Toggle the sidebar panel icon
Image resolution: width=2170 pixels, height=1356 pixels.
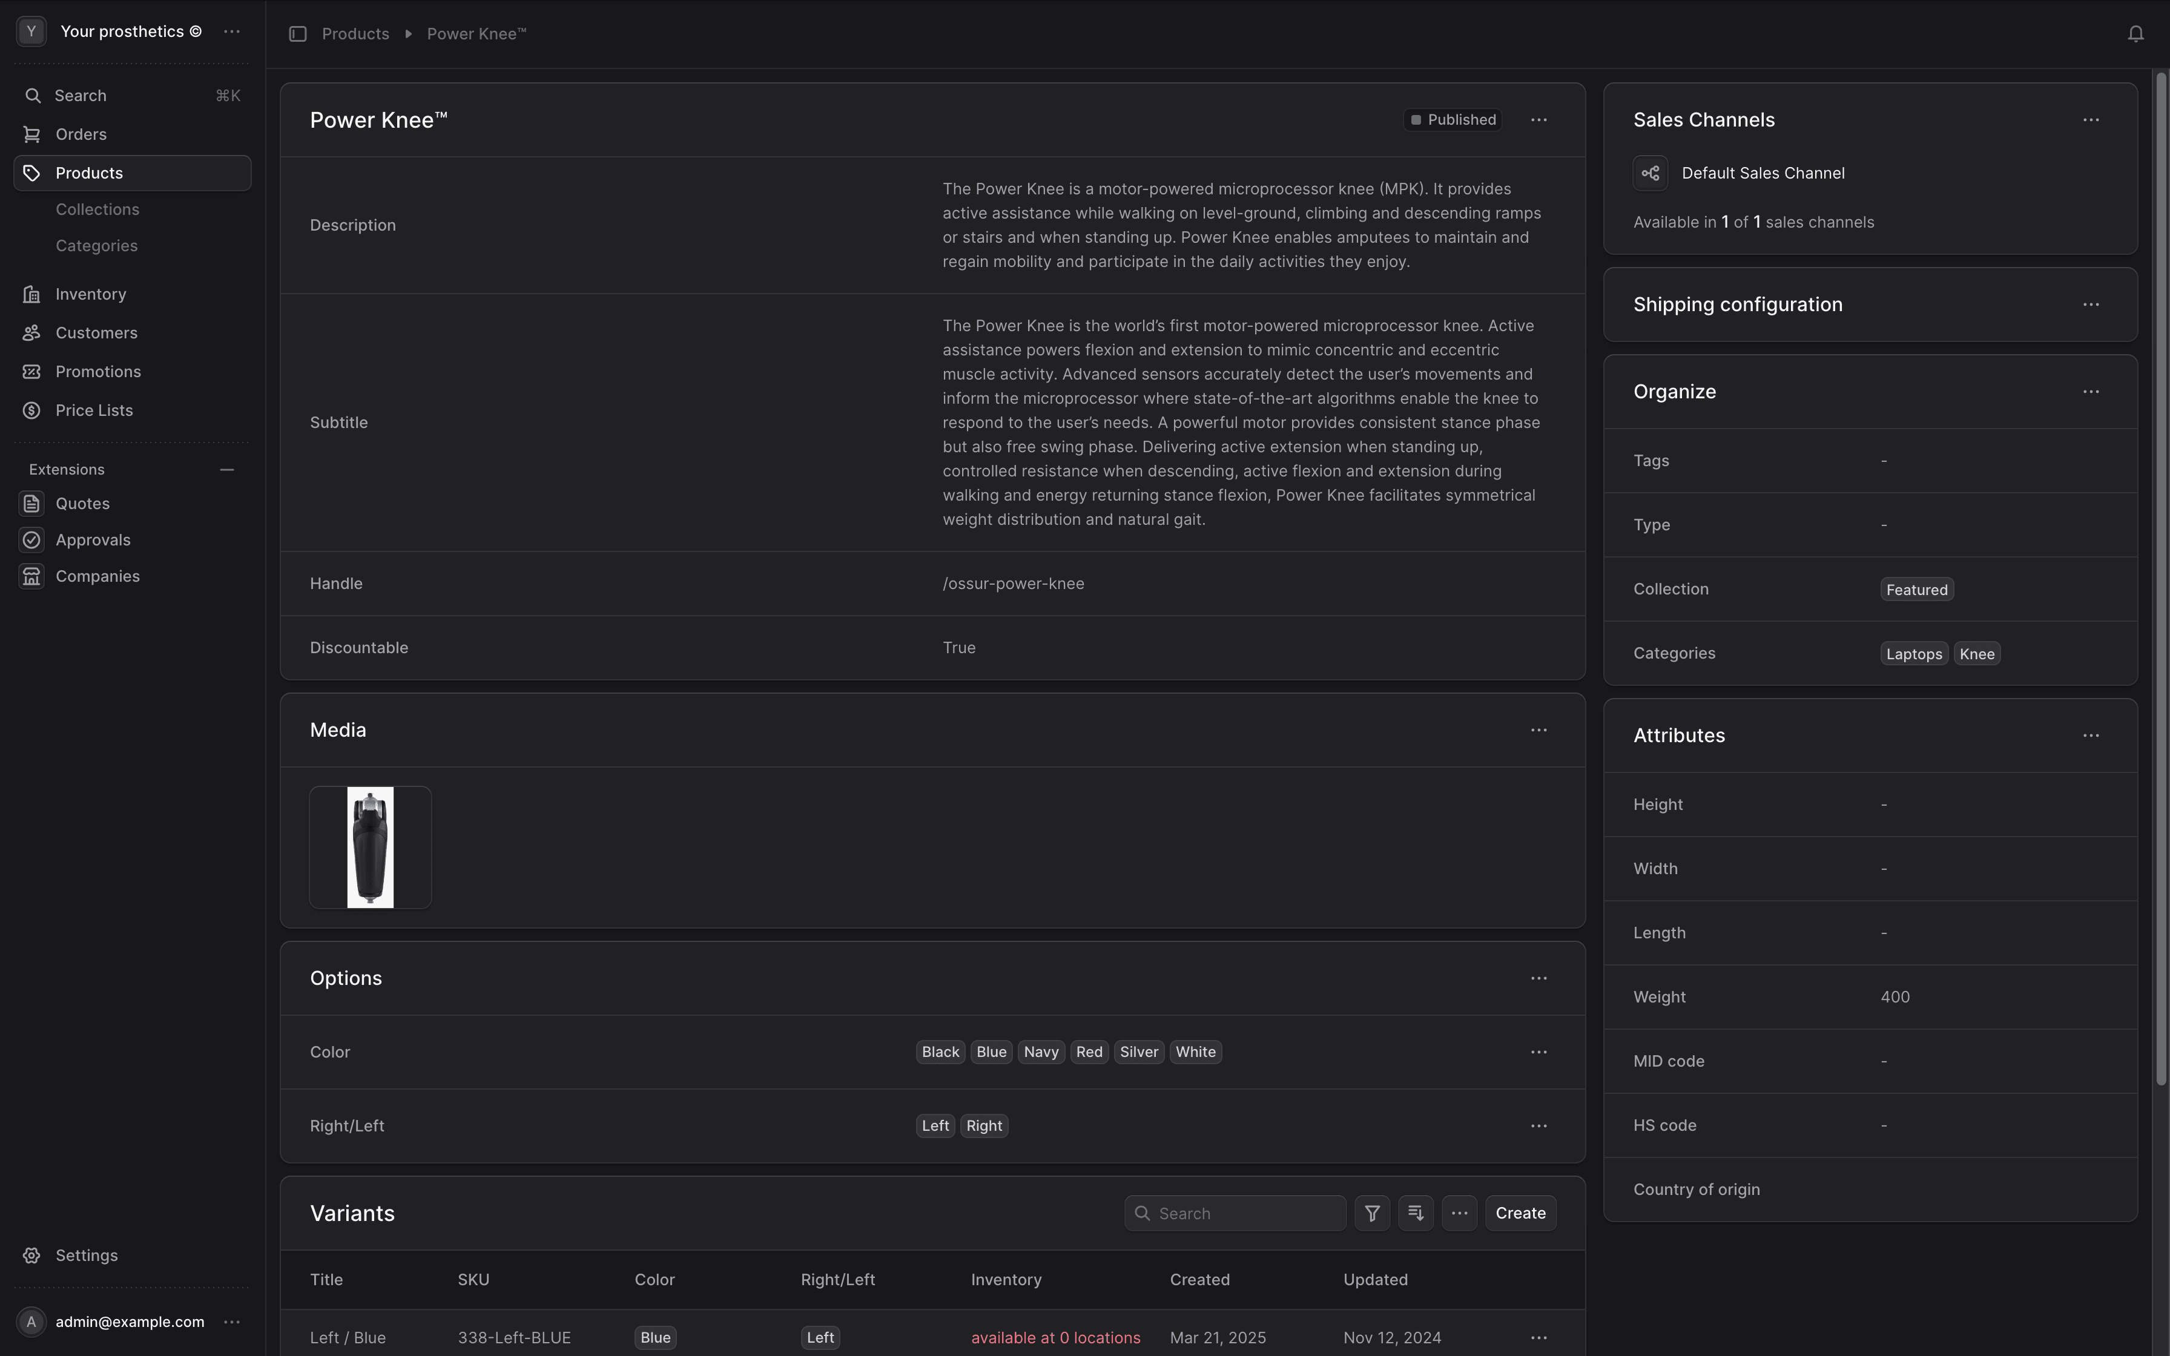298,34
